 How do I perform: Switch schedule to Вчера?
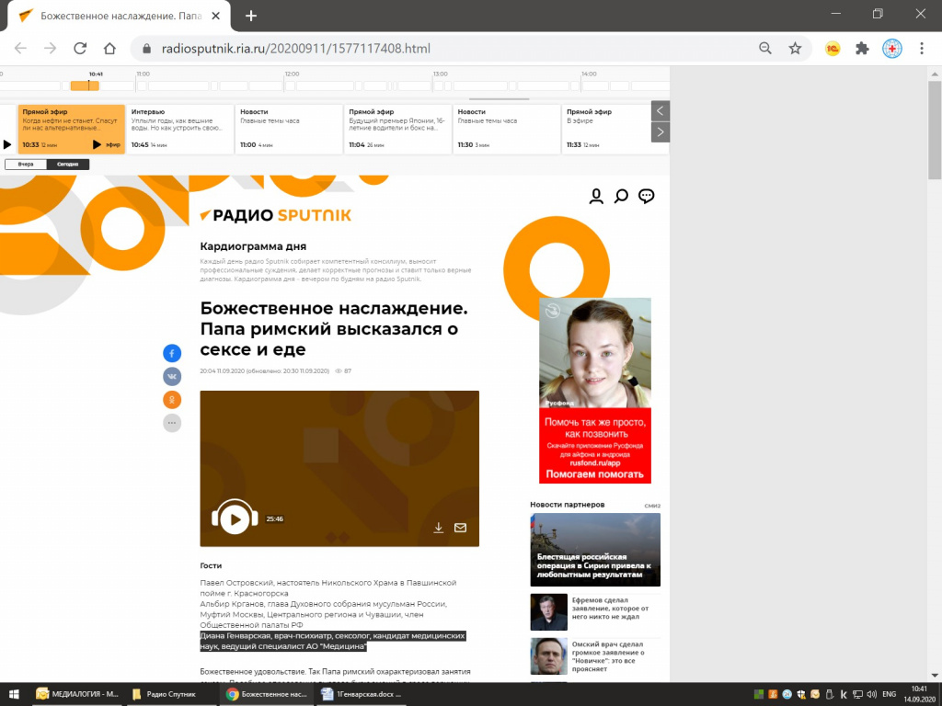click(26, 165)
